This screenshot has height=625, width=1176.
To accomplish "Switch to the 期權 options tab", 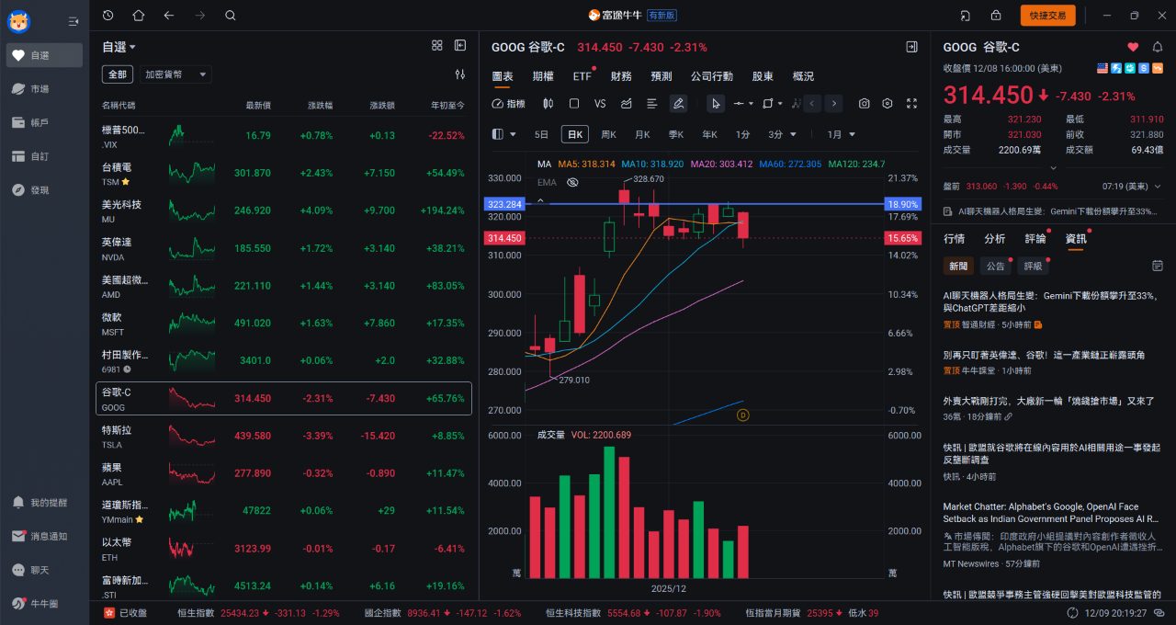I will [543, 76].
